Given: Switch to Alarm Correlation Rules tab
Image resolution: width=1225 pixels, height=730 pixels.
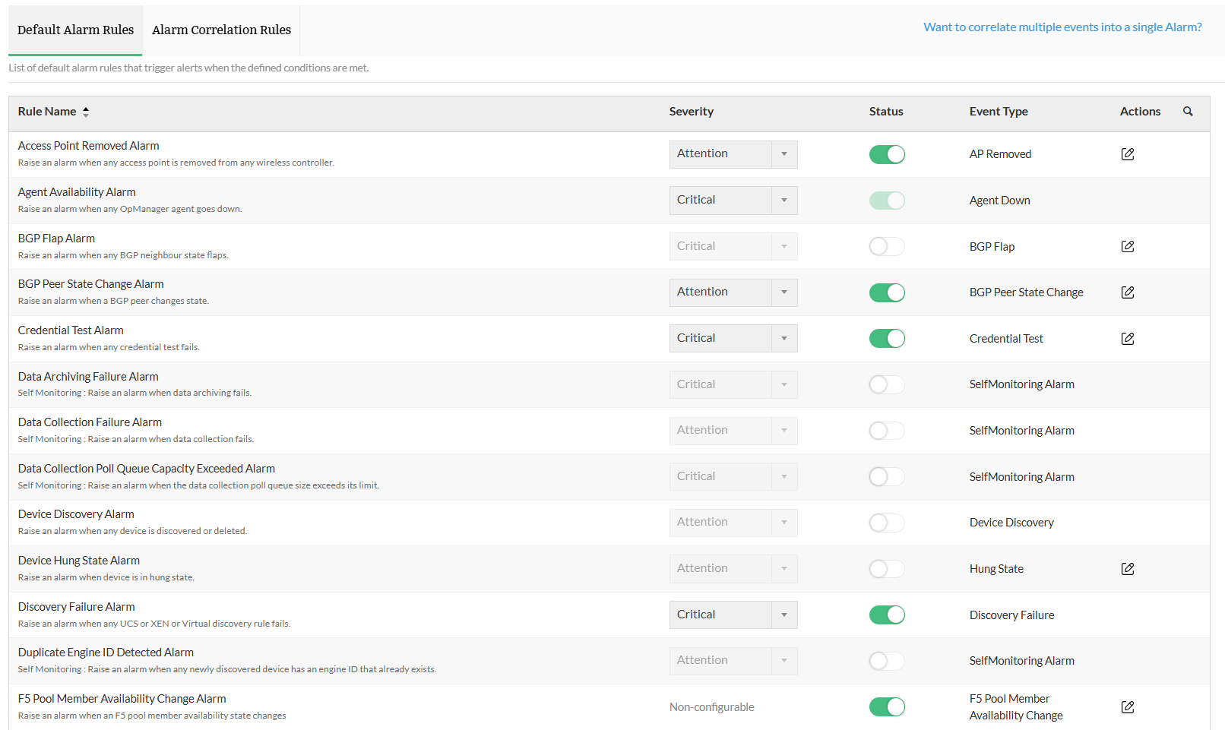Looking at the screenshot, I should [x=221, y=30].
